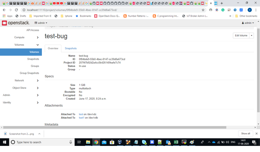This screenshot has width=260, height=152.
Task: Click the Grammarly extension icon
Action: coord(223,10)
